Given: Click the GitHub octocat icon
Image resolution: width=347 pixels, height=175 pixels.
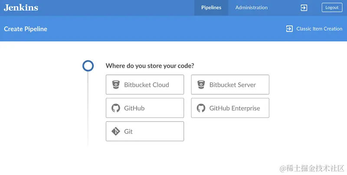Looking at the screenshot, I should tap(116, 108).
